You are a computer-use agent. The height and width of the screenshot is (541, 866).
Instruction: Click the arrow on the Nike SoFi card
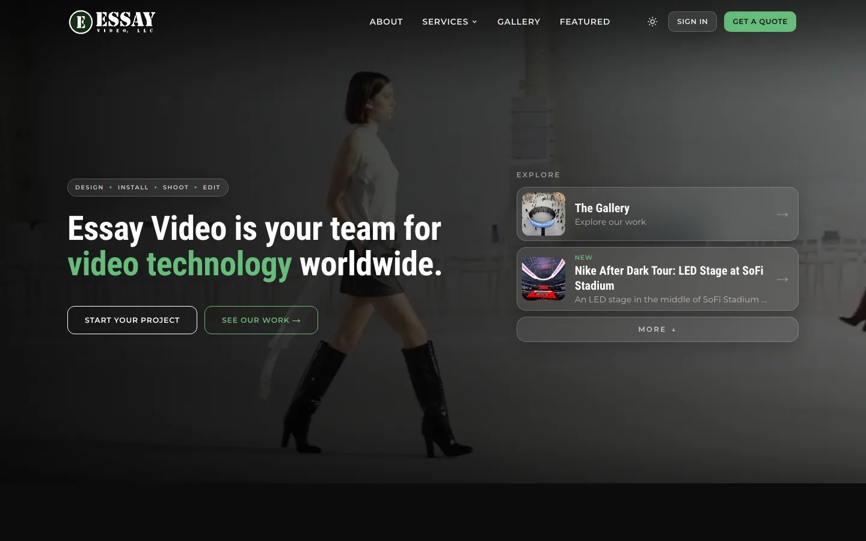[x=782, y=279]
